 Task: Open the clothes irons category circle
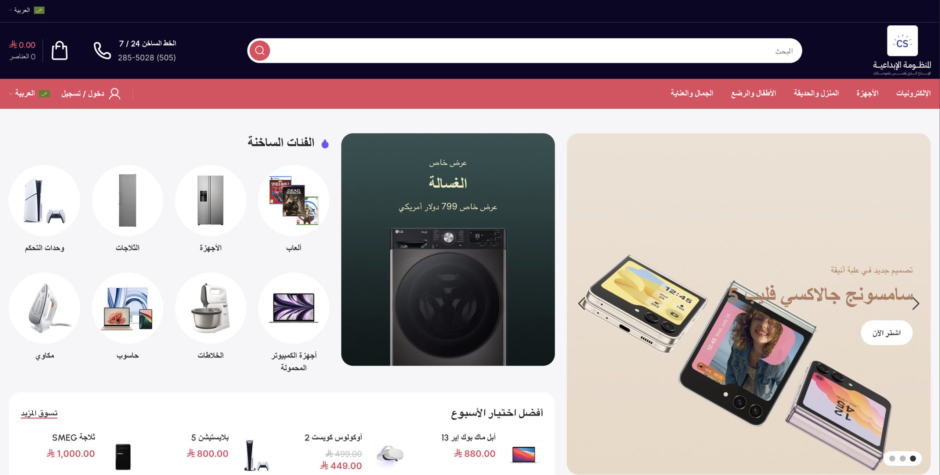tap(44, 308)
